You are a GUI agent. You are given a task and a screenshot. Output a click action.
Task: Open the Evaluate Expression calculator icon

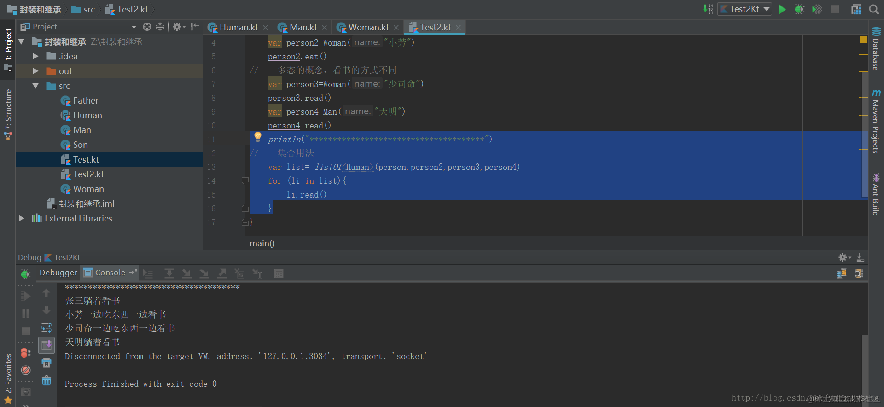point(279,274)
